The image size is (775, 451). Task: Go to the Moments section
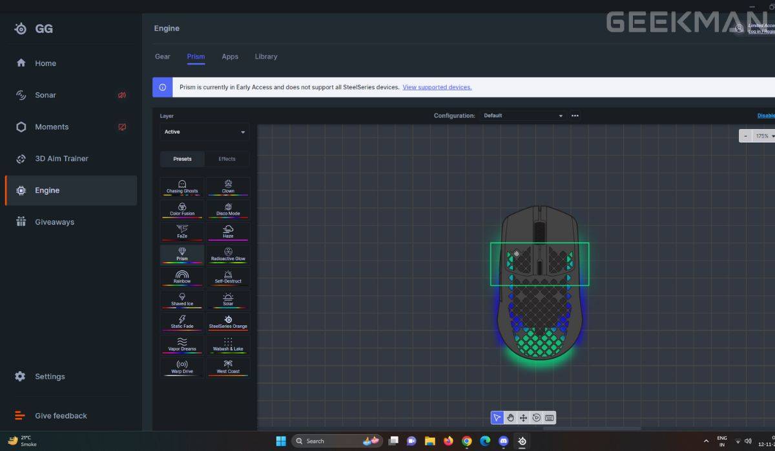(71, 126)
